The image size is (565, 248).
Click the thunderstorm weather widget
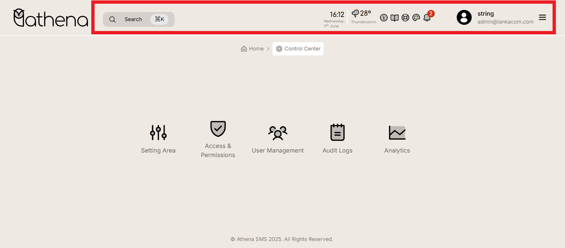click(x=363, y=17)
